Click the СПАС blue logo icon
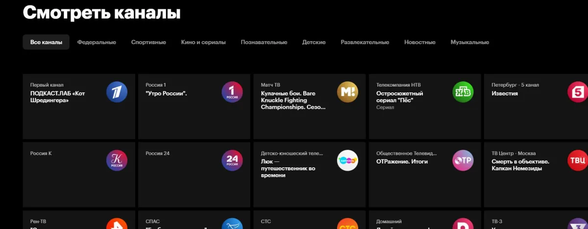 pos(232,224)
